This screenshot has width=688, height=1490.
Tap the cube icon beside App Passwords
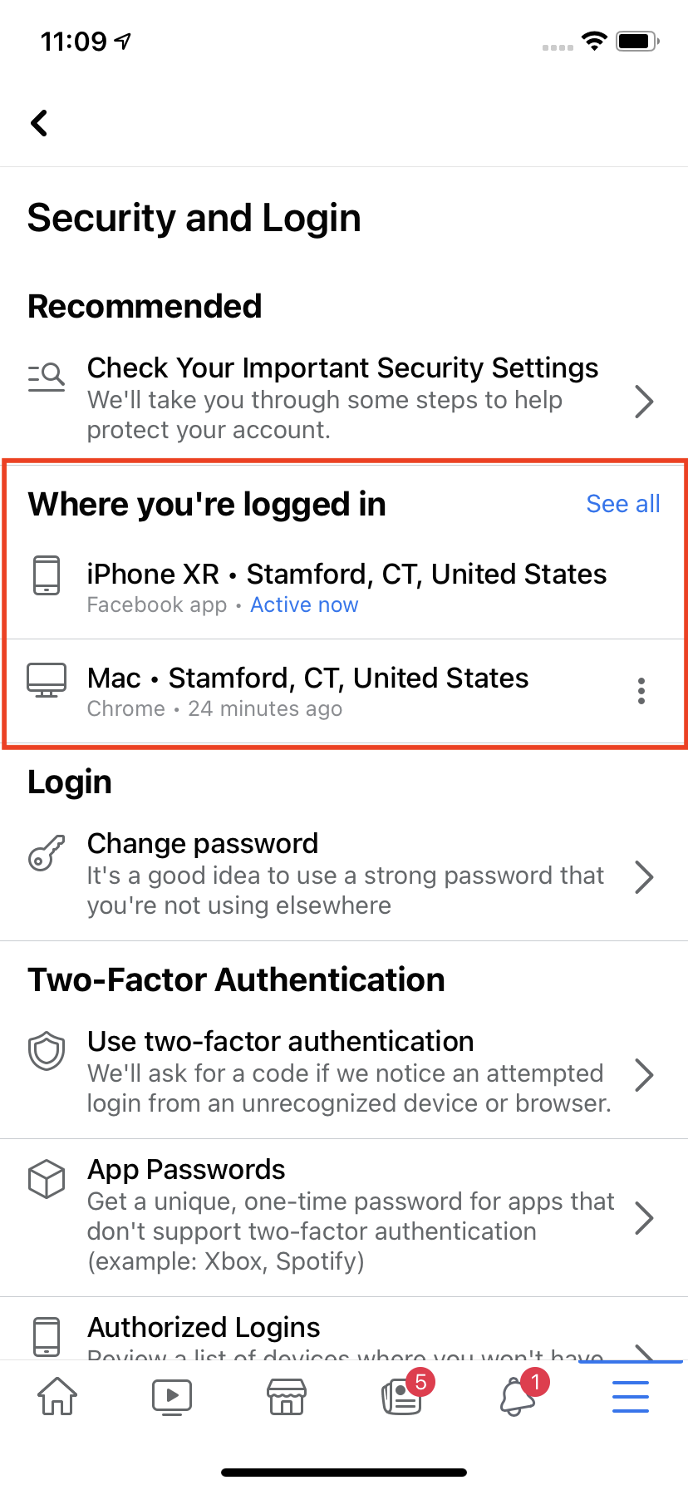click(x=47, y=1178)
